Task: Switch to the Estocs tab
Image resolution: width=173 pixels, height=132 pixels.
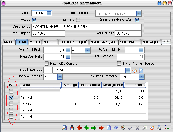Action: click(x=35, y=42)
